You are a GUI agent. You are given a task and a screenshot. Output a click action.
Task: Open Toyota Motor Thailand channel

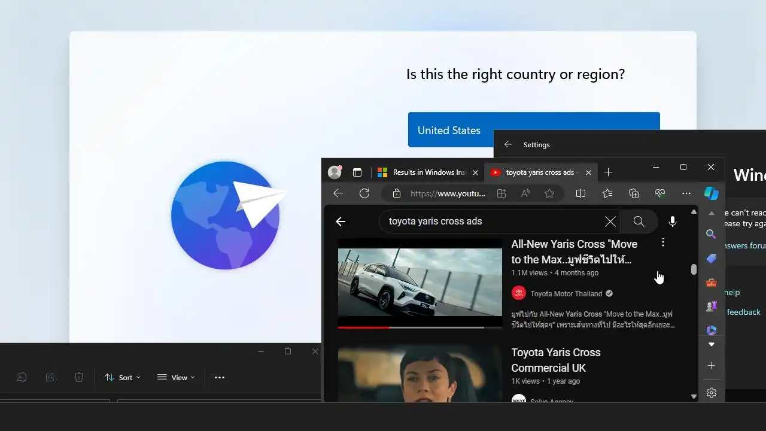[x=566, y=293]
